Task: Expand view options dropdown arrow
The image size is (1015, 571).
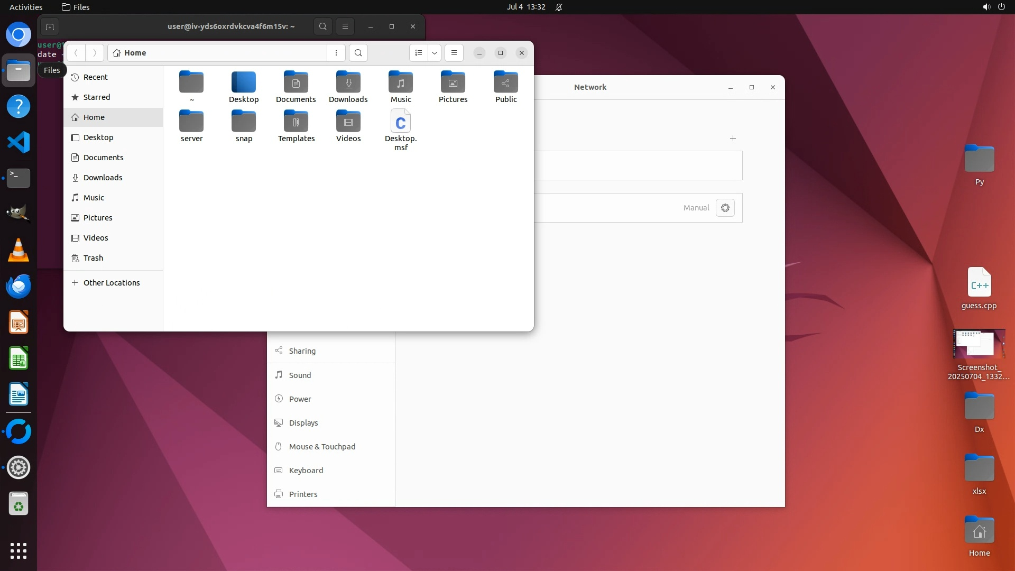Action: pos(435,53)
